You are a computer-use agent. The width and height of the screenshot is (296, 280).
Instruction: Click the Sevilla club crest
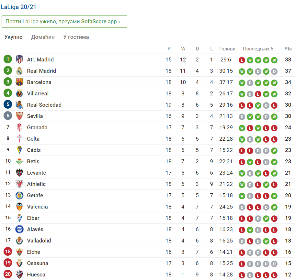coord(19,116)
